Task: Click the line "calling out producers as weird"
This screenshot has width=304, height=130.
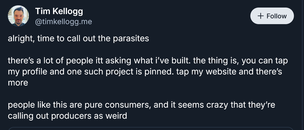Action: point(67,116)
